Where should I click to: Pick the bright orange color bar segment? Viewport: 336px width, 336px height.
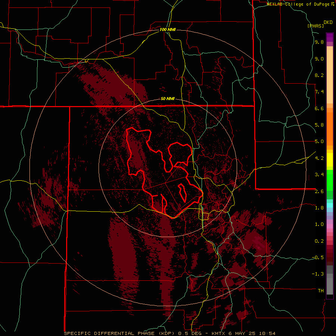click(330, 129)
